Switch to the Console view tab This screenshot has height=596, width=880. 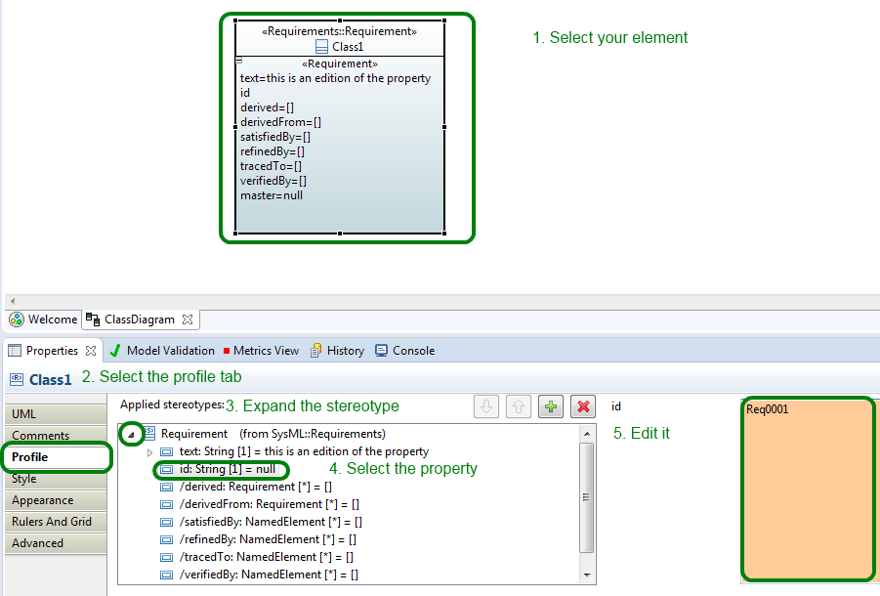(x=405, y=351)
